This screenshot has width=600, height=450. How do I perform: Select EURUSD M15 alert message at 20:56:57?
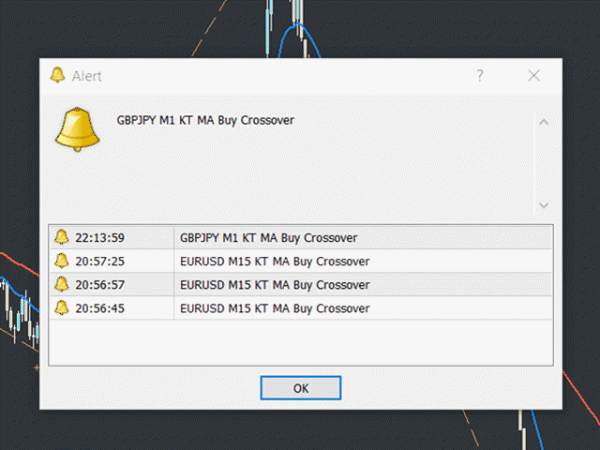tap(275, 285)
